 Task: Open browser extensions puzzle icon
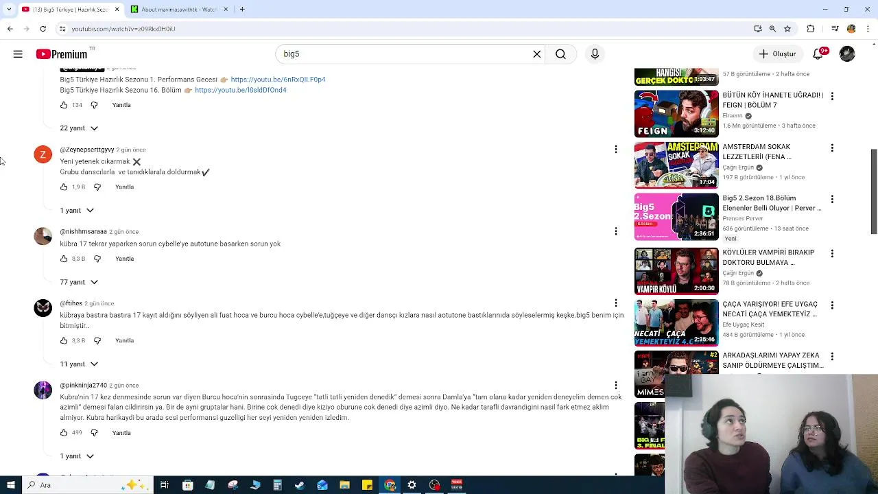click(x=810, y=29)
